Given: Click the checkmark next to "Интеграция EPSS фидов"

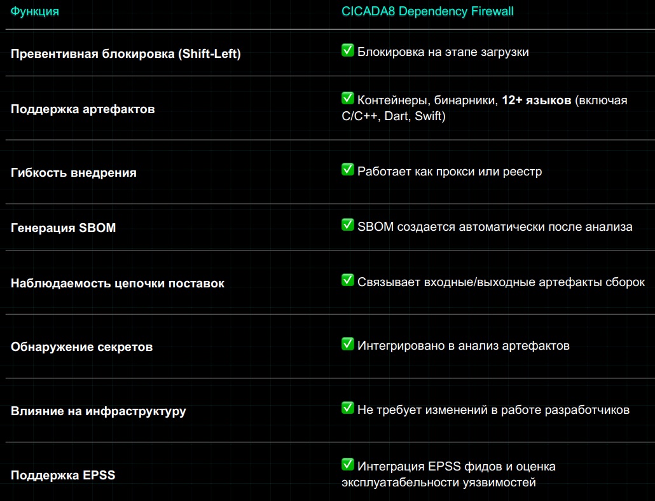Looking at the screenshot, I should (348, 465).
